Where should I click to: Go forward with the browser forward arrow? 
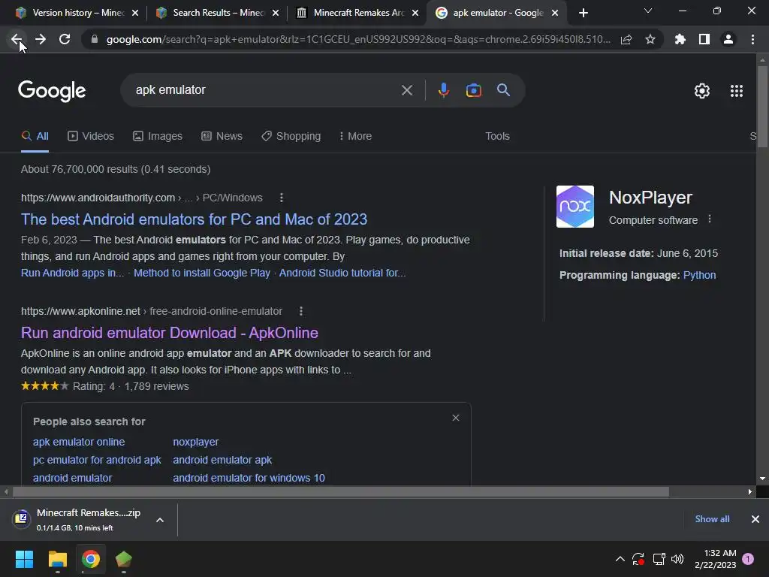tap(41, 39)
